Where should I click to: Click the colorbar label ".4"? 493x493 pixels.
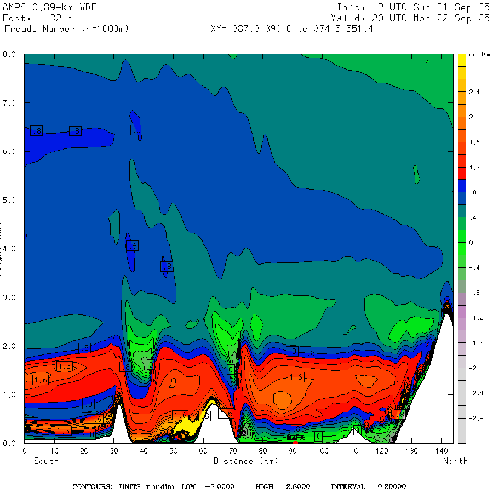point(473,217)
